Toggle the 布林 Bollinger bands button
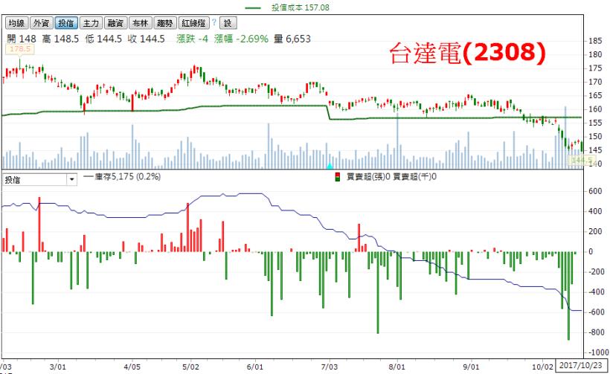This screenshot has height=374, width=610. pyautogui.click(x=140, y=23)
